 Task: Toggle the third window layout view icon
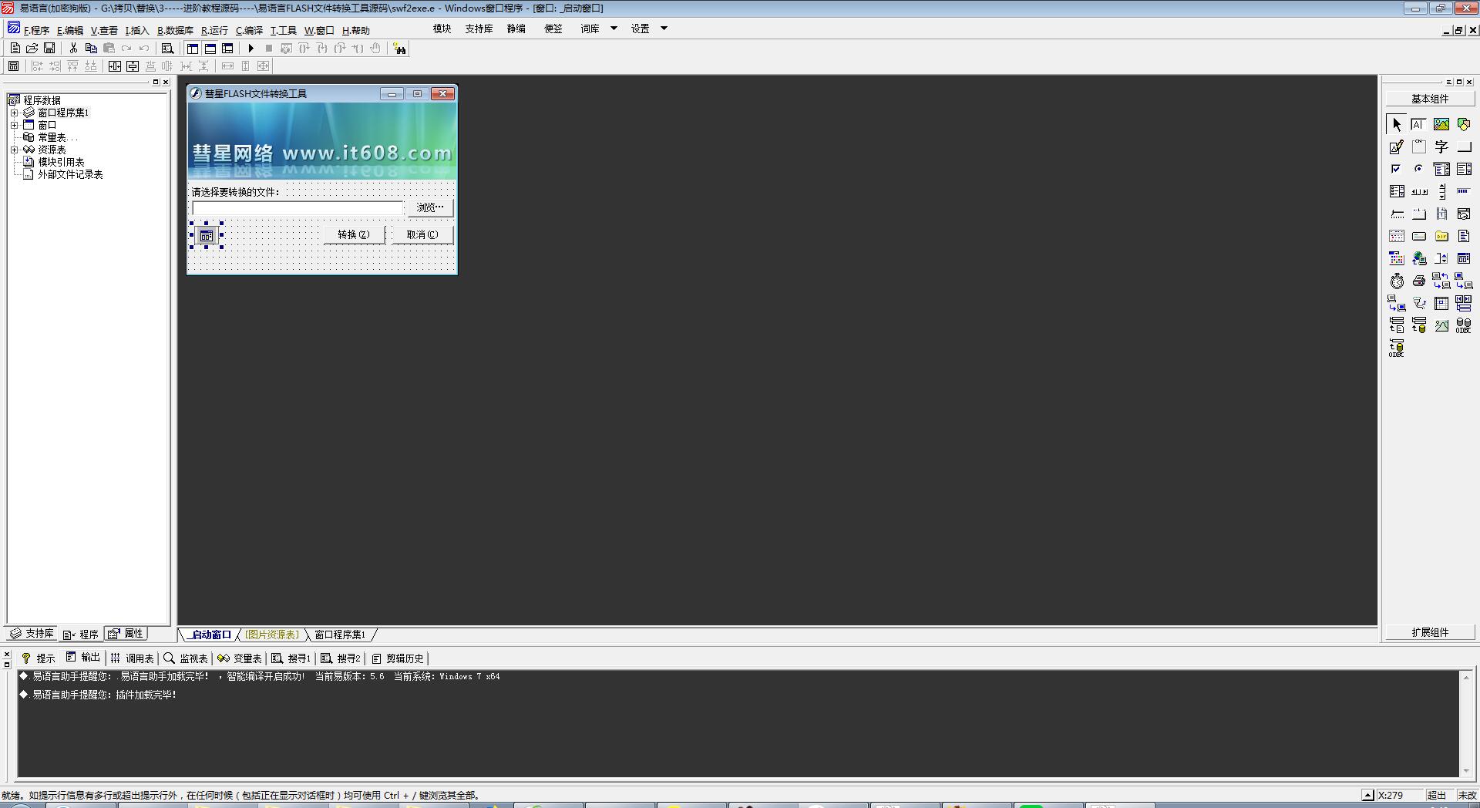coord(227,48)
